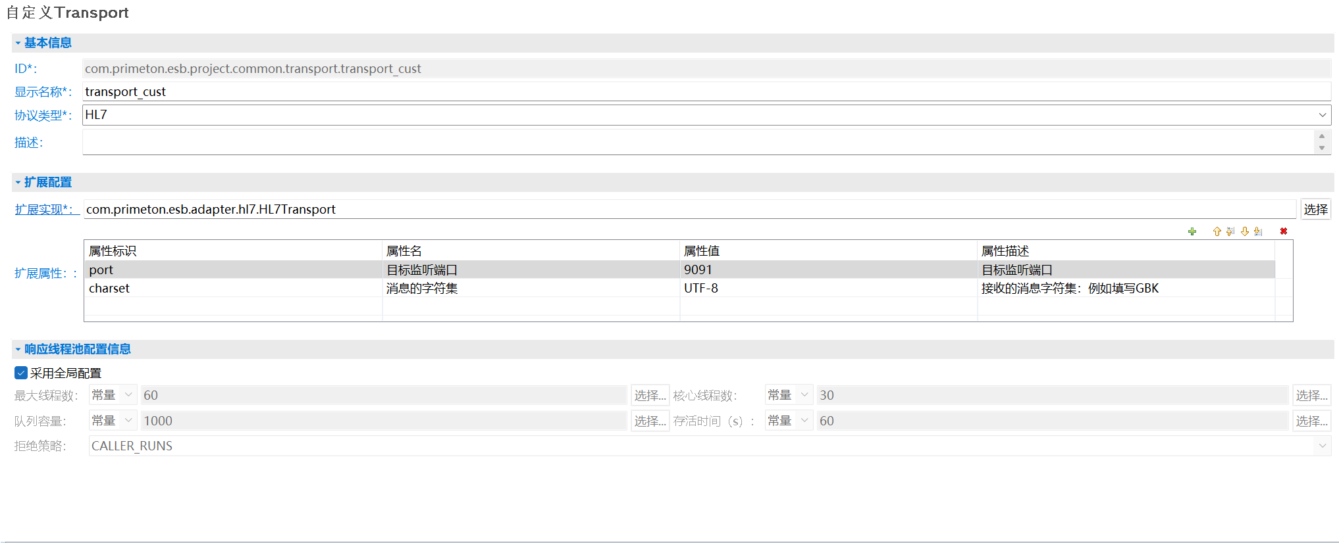Collapse the 基本信息 section
1339x543 pixels.
pos(18,43)
